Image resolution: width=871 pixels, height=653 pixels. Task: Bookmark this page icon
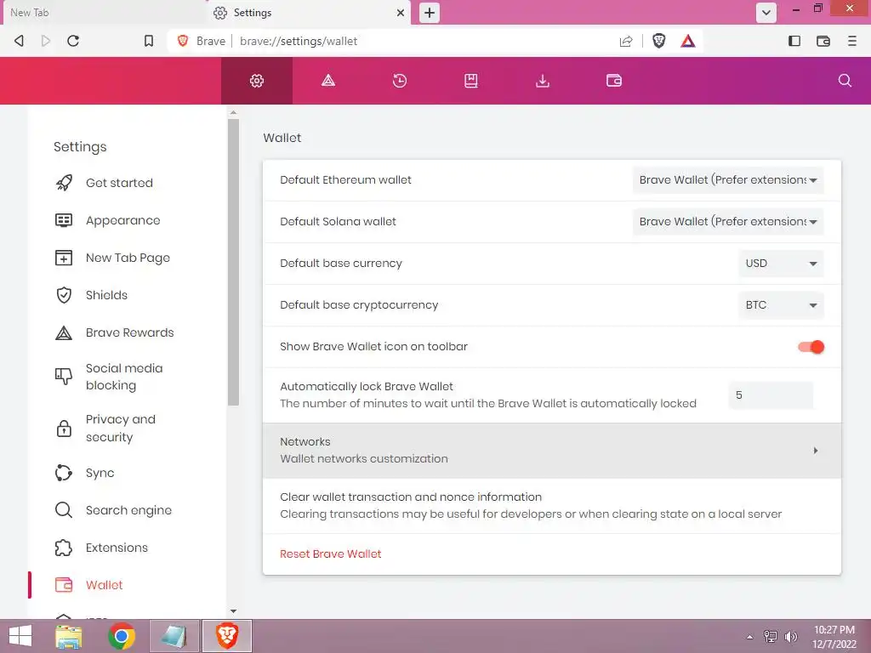click(x=148, y=41)
